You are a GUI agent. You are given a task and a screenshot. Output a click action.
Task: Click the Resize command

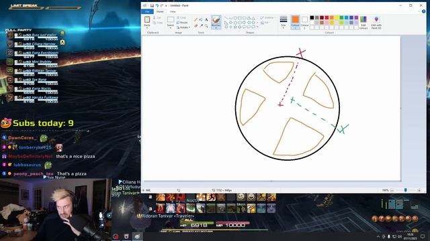point(182,22)
